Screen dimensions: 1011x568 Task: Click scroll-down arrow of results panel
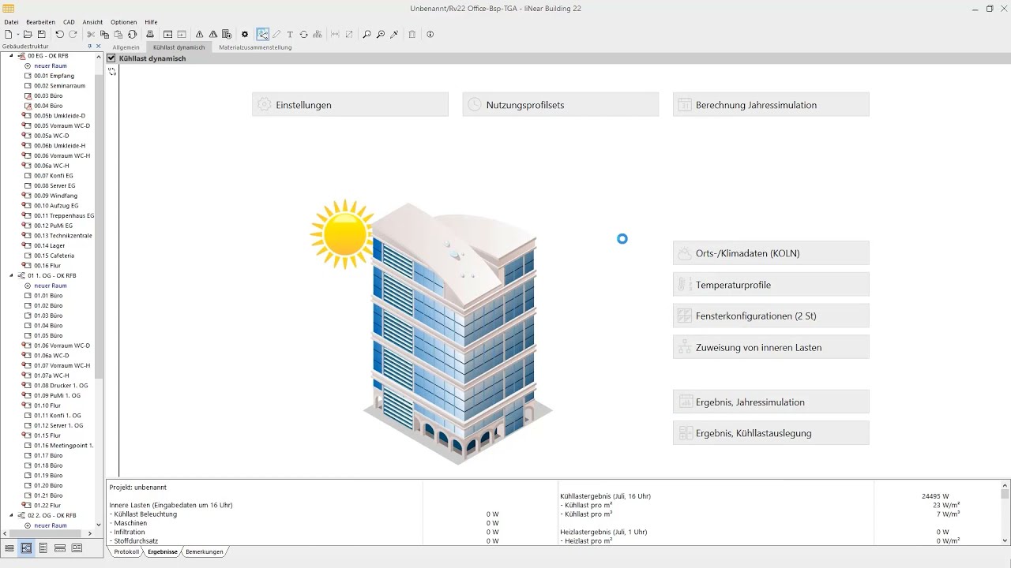point(1005,540)
